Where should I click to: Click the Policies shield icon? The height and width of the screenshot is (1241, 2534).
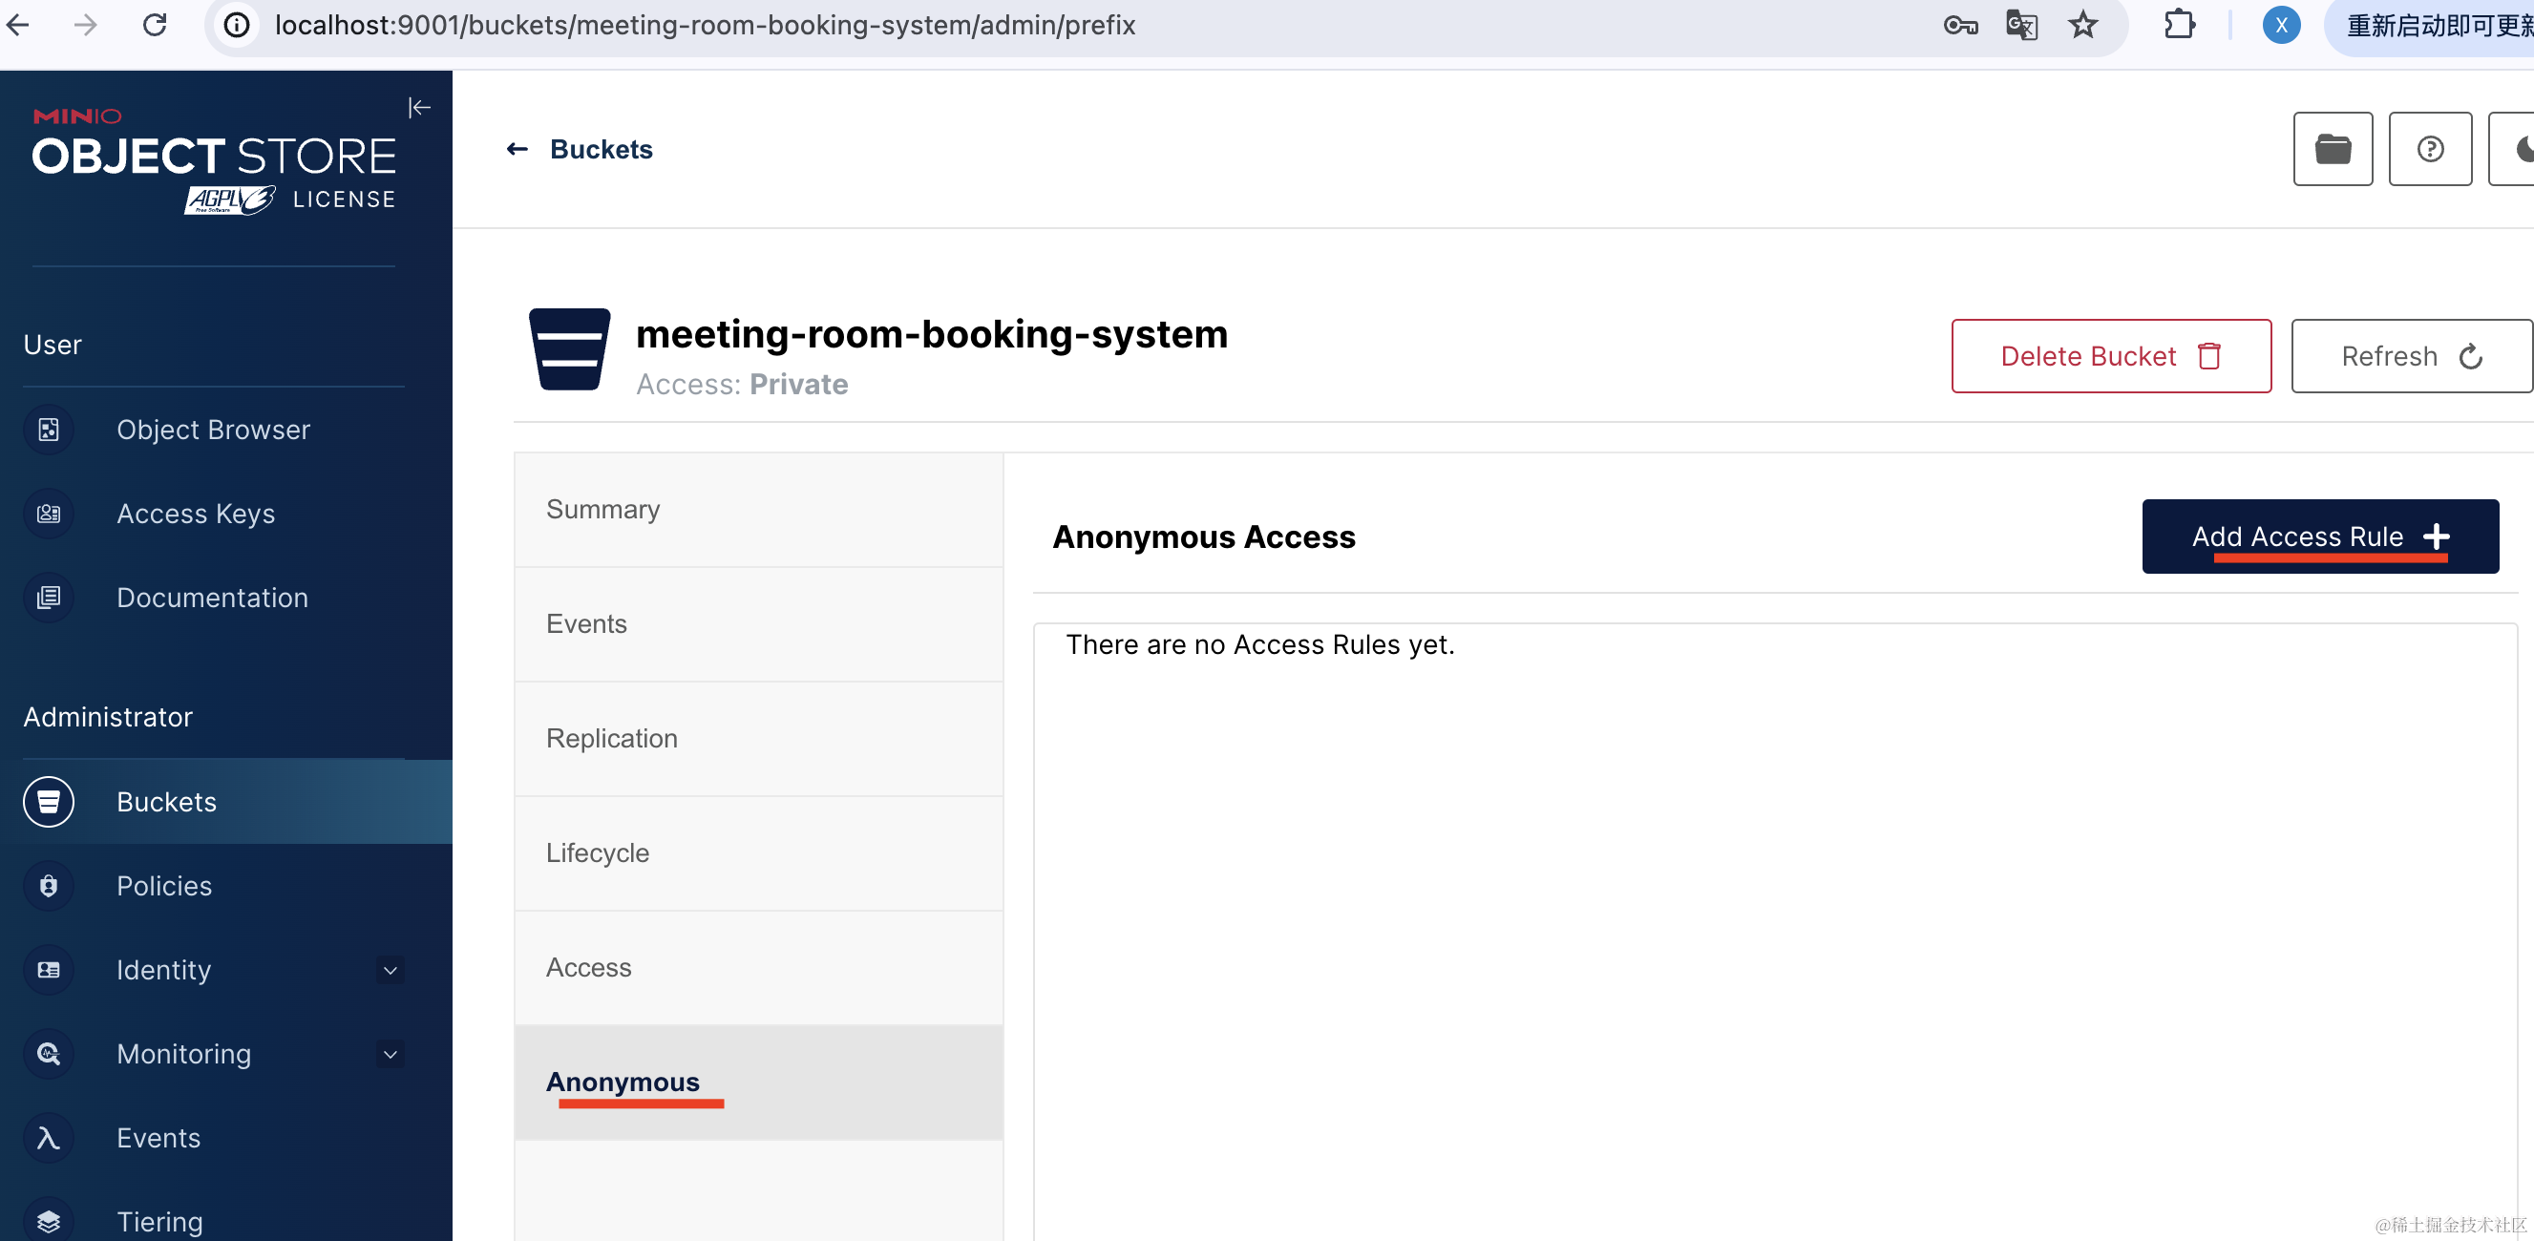[48, 886]
